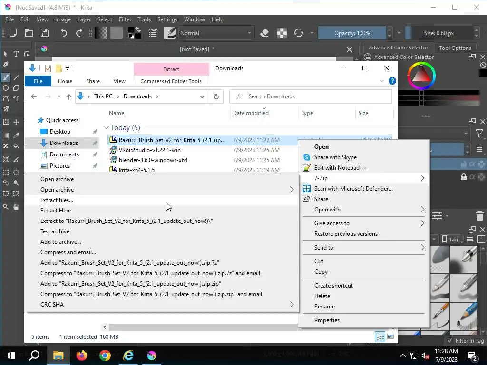The height and width of the screenshot is (365, 487).
Task: Toggle Eraser mode in Krita toolbar
Action: pyautogui.click(x=264, y=33)
